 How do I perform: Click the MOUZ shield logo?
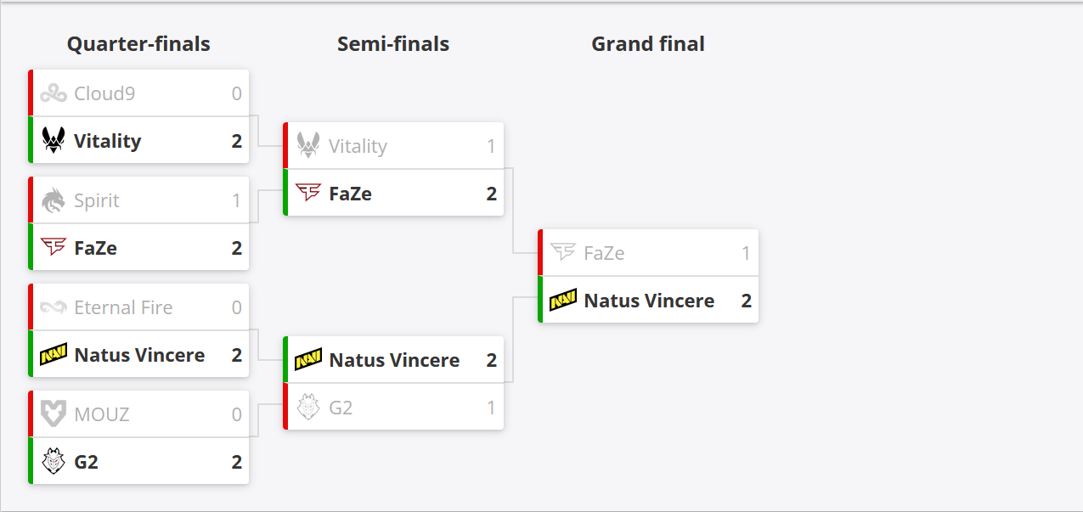[x=54, y=414]
